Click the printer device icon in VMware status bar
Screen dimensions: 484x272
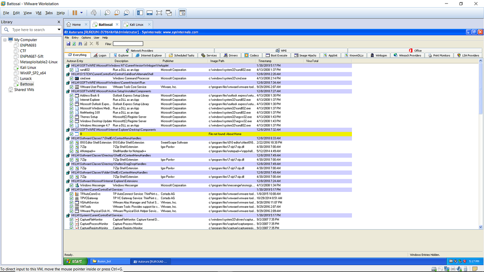point(453,269)
